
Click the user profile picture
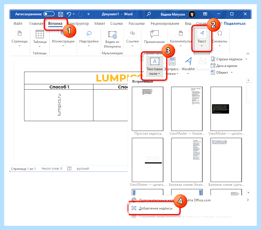[192, 14]
